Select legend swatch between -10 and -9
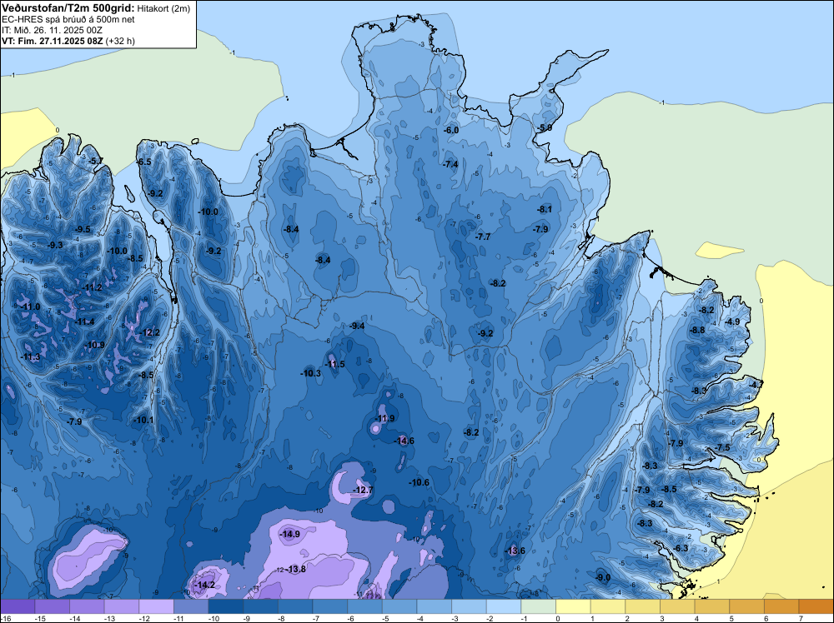This screenshot has width=834, height=623. [x=226, y=606]
